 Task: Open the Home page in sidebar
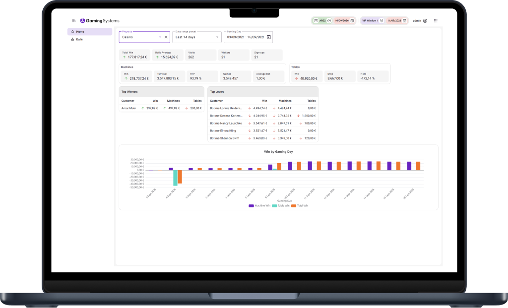90,32
